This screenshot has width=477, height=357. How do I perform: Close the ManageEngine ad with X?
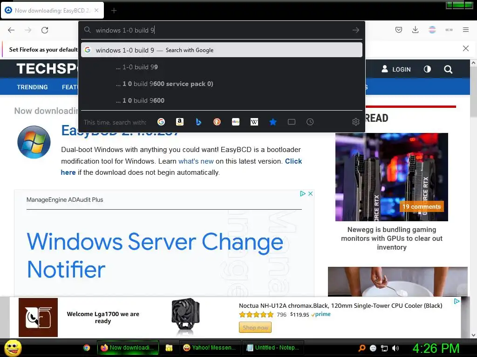point(310,194)
